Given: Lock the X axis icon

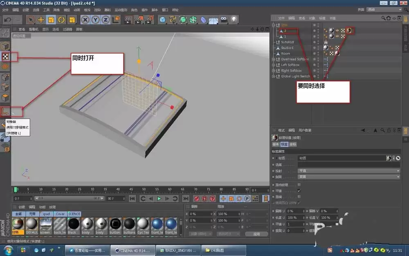Looking at the screenshot, I should coord(86,19).
